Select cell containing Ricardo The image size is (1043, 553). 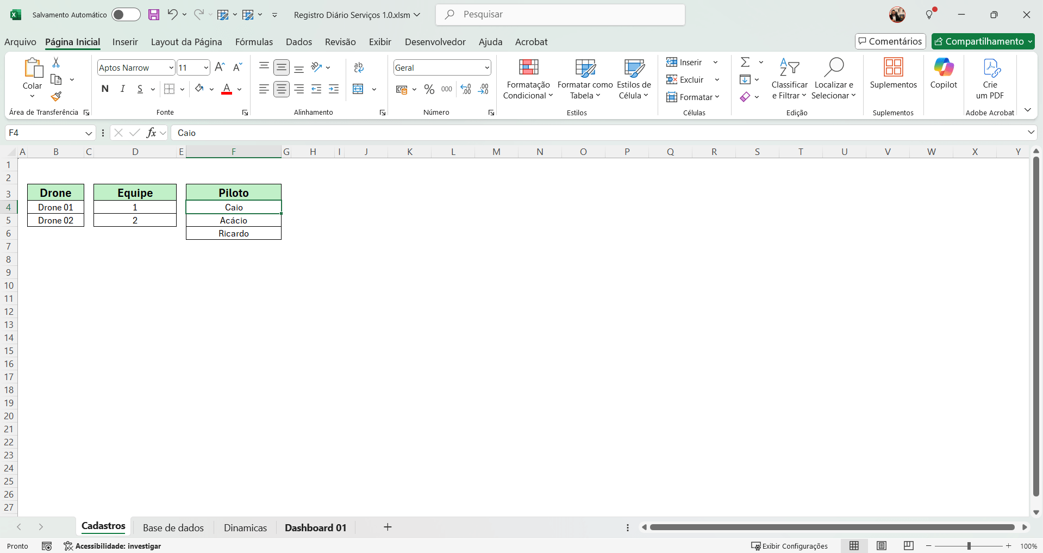pyautogui.click(x=234, y=233)
